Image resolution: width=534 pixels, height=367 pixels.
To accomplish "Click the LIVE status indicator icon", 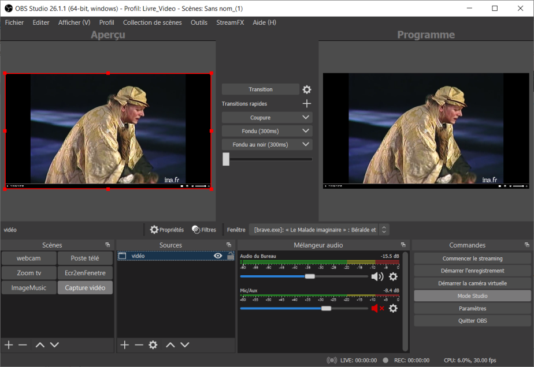I will 332,360.
